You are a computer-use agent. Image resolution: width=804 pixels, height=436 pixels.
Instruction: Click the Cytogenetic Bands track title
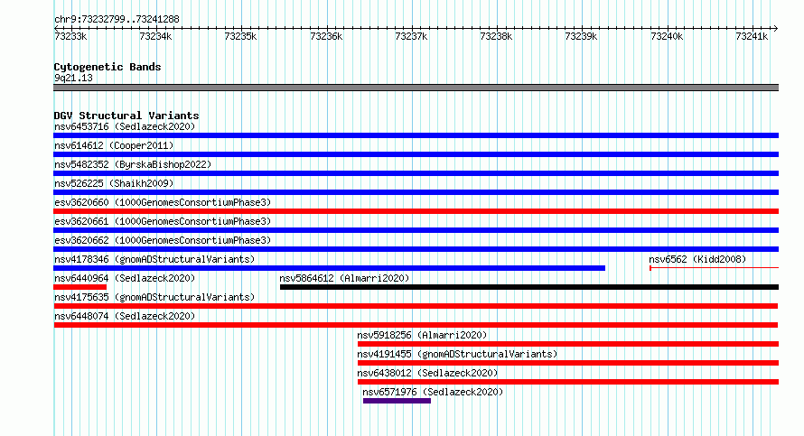(108, 67)
